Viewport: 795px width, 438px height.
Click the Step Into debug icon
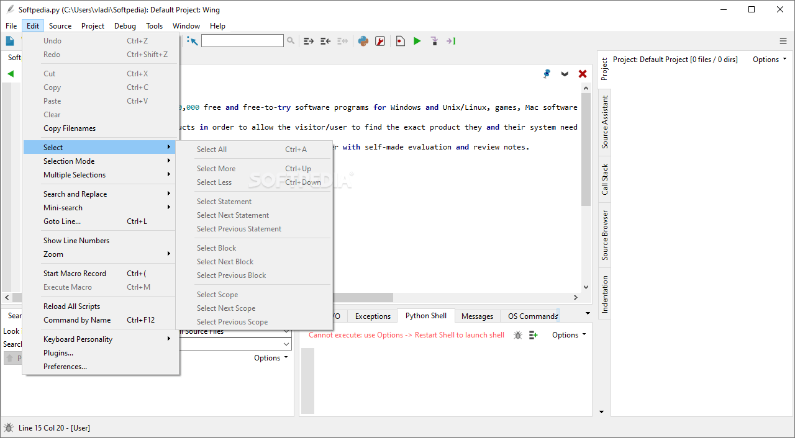434,41
